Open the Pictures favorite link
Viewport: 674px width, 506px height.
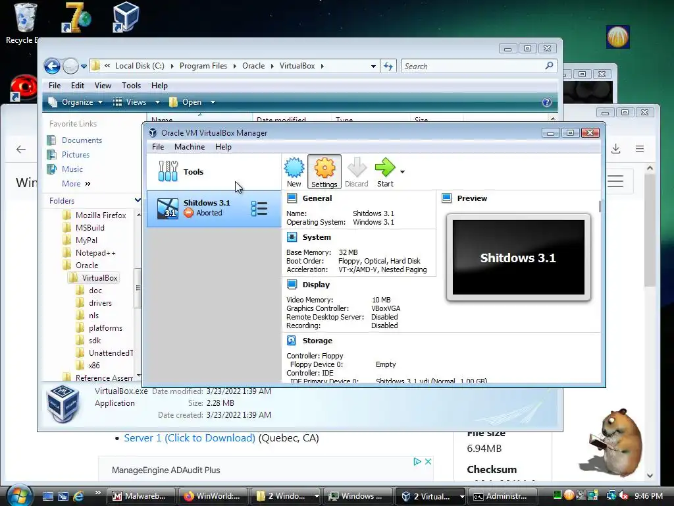[75, 154]
